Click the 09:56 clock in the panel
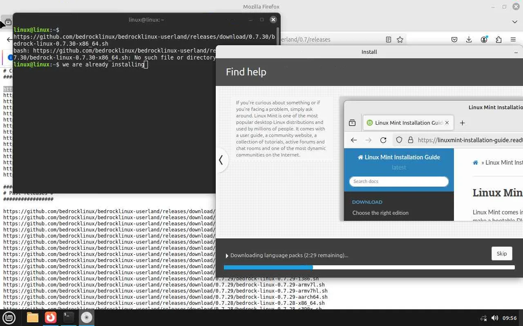This screenshot has width=523, height=326. pos(510,318)
